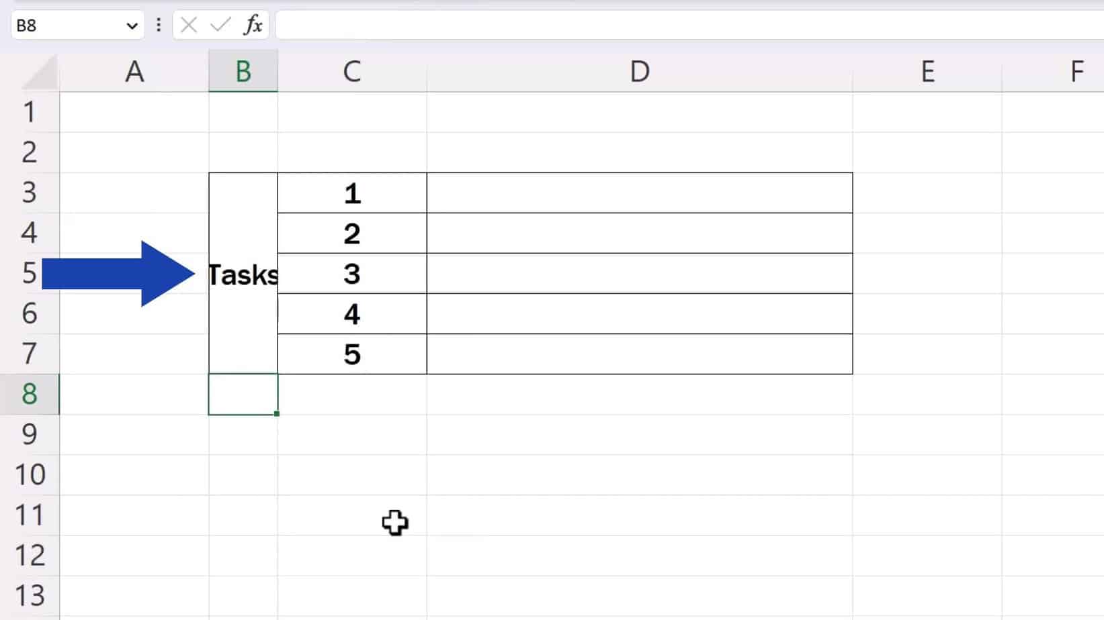Viewport: 1104px width, 620px height.
Task: Click the Enter (checkmark) icon beside formula bar
Action: click(218, 25)
